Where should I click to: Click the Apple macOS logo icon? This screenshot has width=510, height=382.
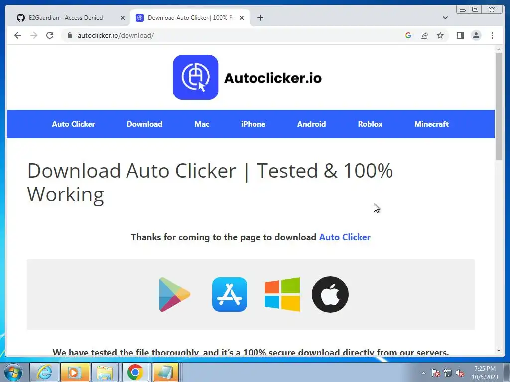[x=330, y=294]
